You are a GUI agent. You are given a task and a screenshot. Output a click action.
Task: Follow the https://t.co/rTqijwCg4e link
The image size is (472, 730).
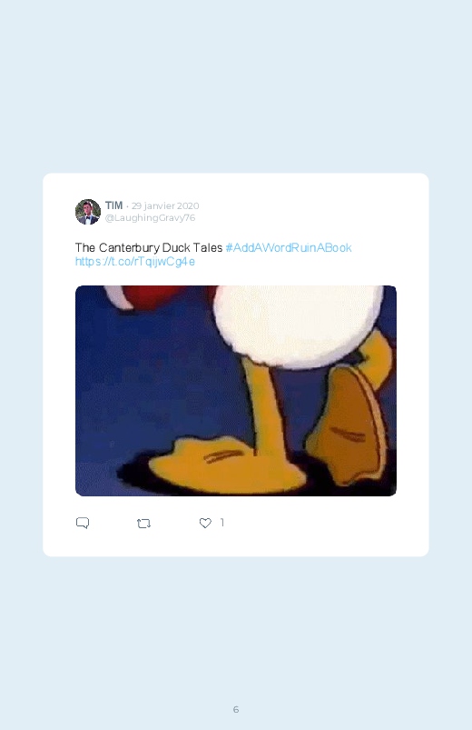[135, 262]
